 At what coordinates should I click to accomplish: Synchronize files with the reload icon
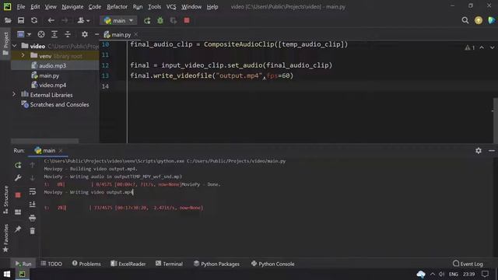pyautogui.click(x=34, y=21)
